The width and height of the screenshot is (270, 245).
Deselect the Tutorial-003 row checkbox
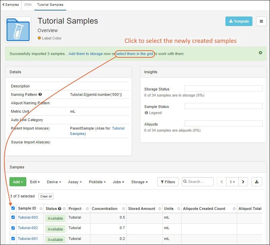click(13, 217)
